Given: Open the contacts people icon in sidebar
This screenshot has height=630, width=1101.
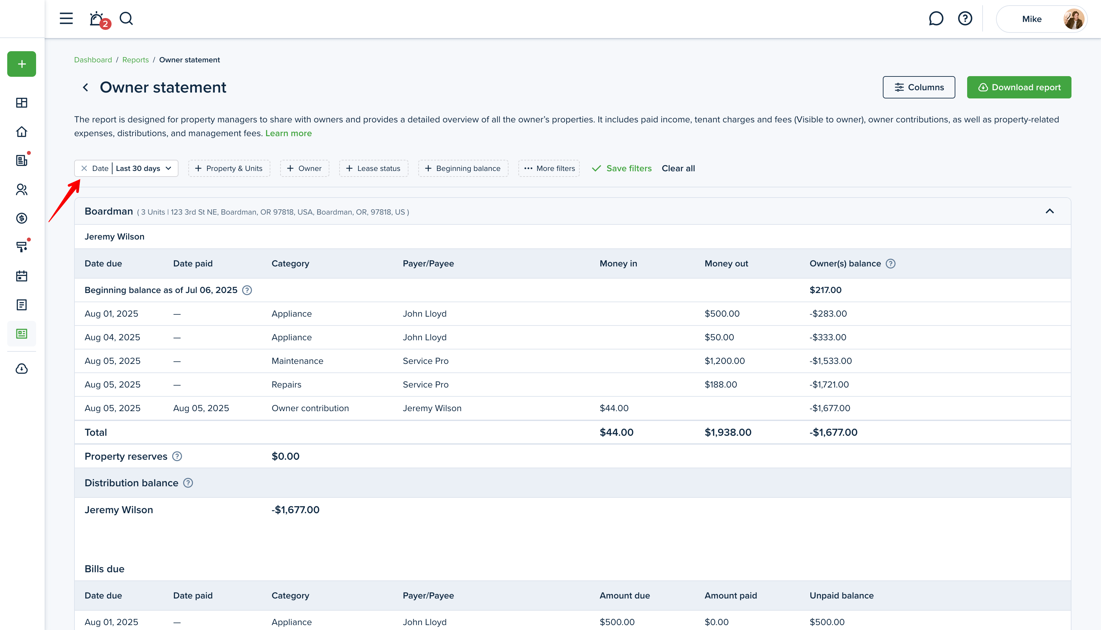Looking at the screenshot, I should [22, 190].
